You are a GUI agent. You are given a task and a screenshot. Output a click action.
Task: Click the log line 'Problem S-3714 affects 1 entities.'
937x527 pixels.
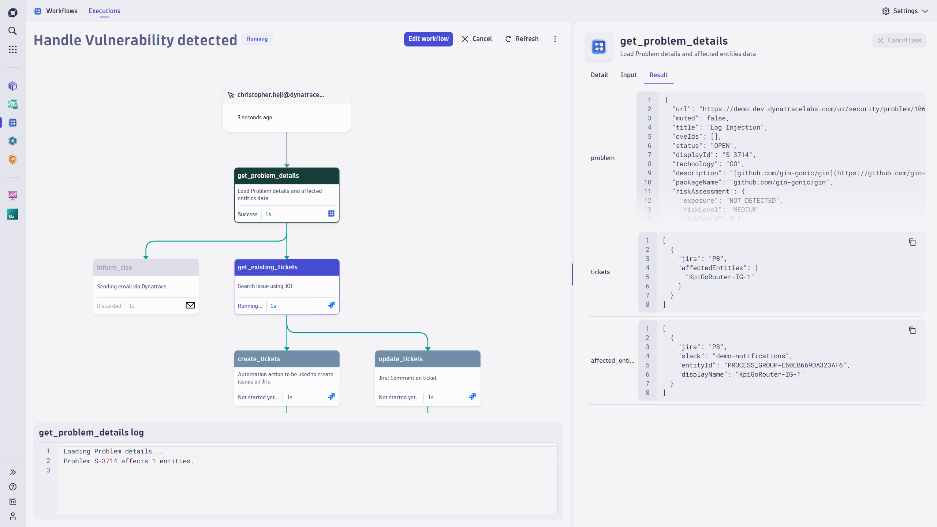[128, 461]
